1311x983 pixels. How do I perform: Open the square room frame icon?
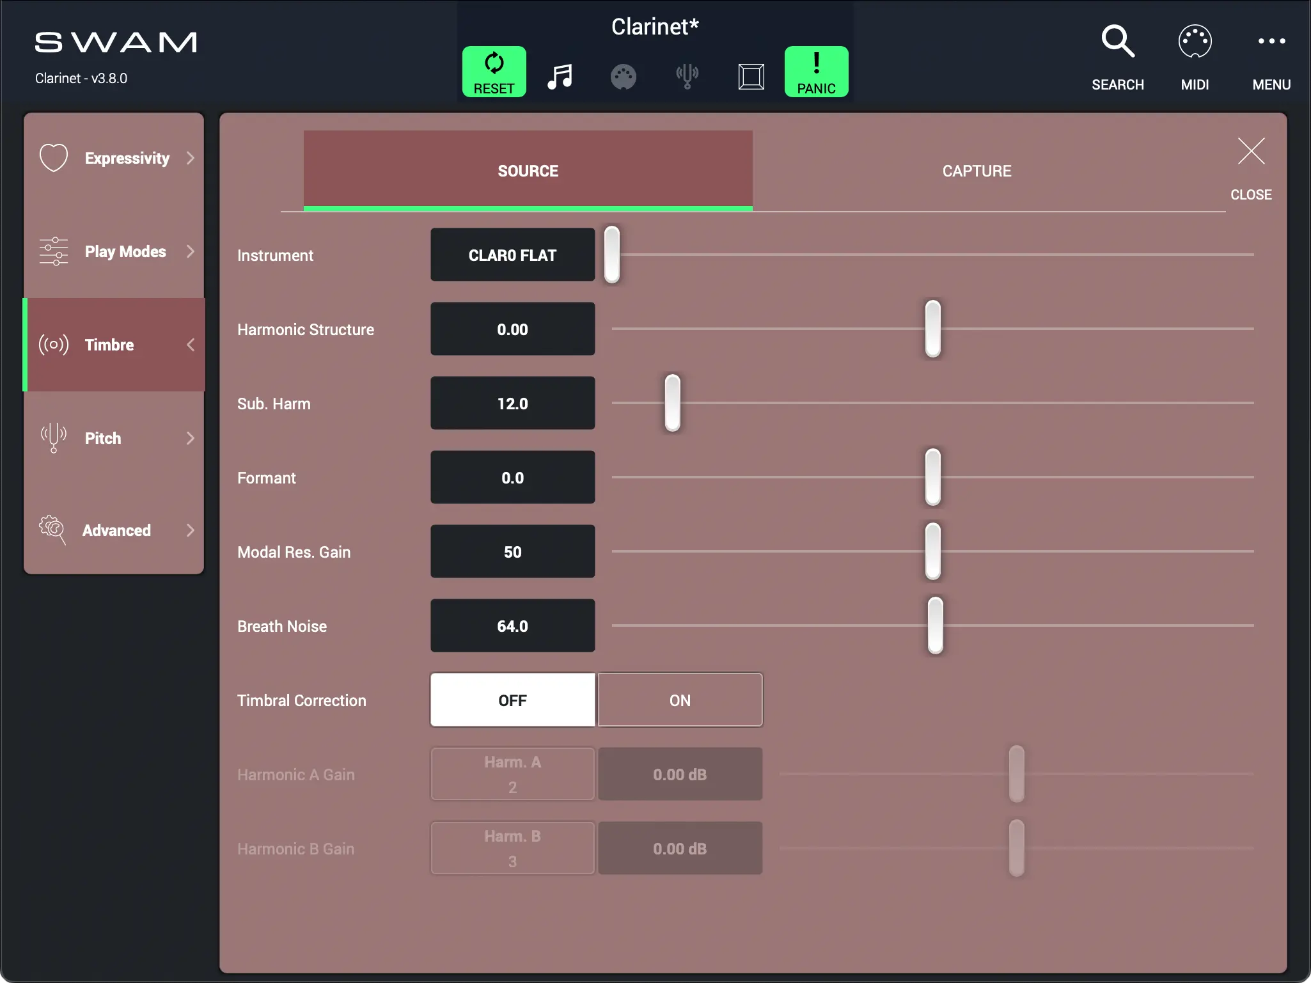pos(751,76)
